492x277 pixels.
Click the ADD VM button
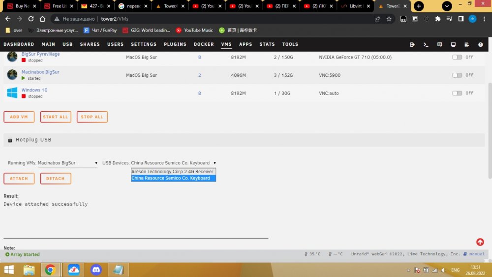coord(19,117)
